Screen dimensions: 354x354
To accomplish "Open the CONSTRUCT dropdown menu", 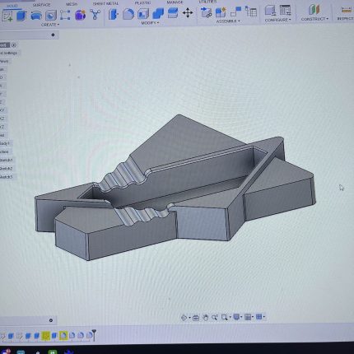I will point(314,19).
